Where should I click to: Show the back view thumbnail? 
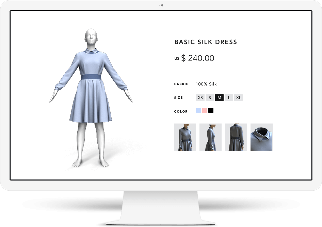click(236, 137)
